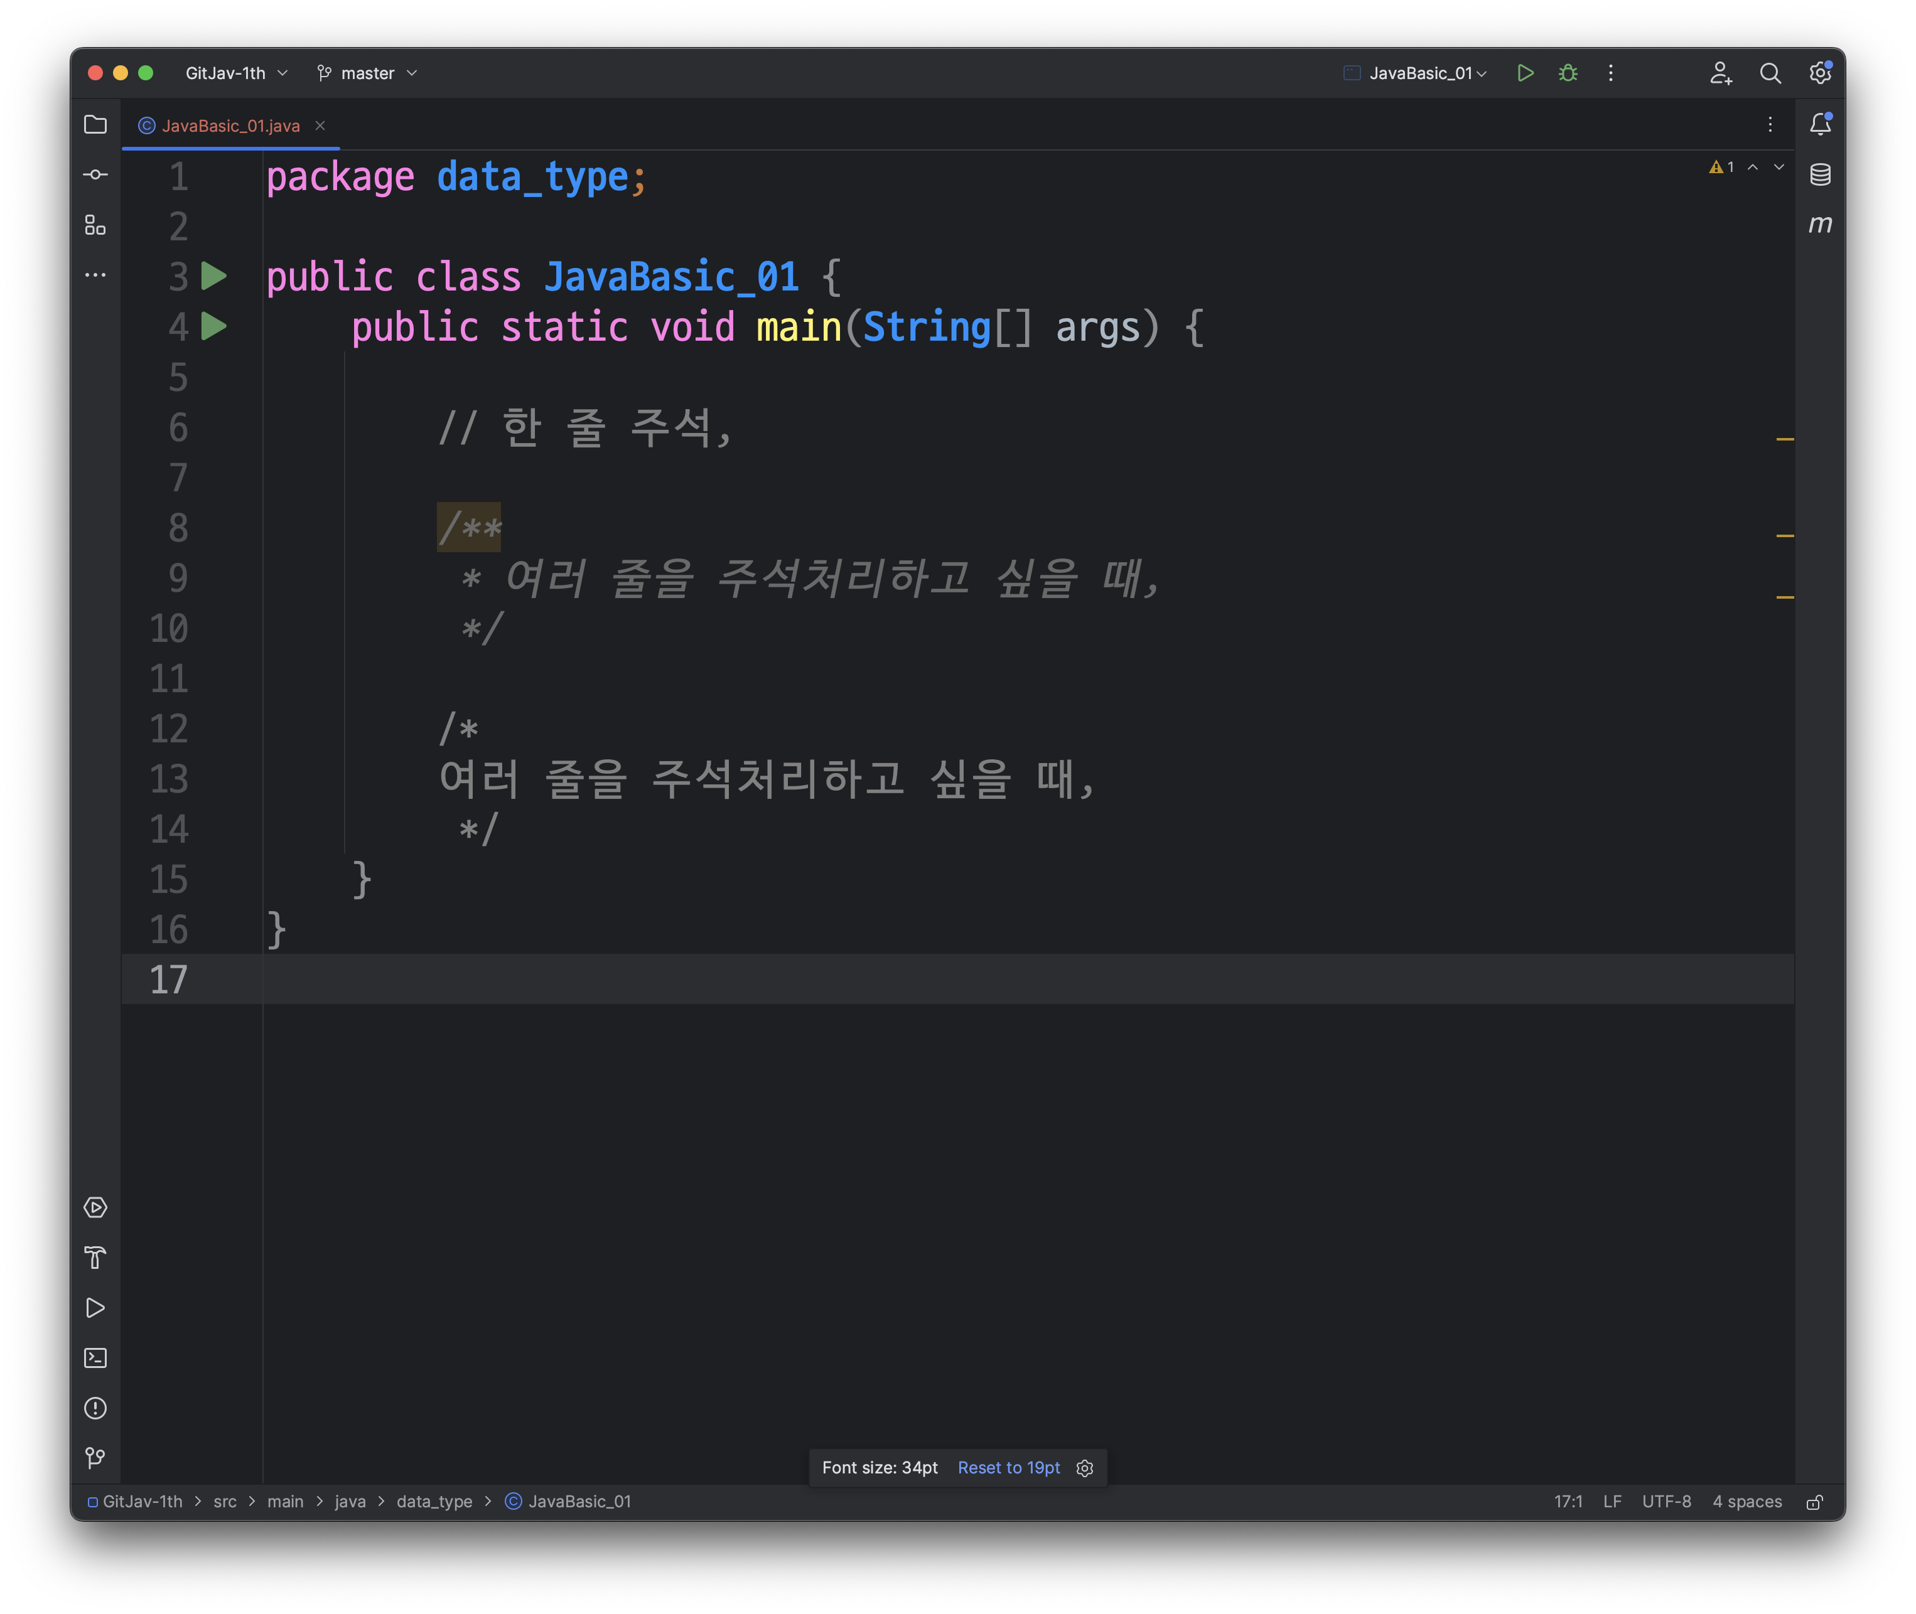Open the Project tool window folder icon
The image size is (1916, 1614).
pyautogui.click(x=95, y=124)
